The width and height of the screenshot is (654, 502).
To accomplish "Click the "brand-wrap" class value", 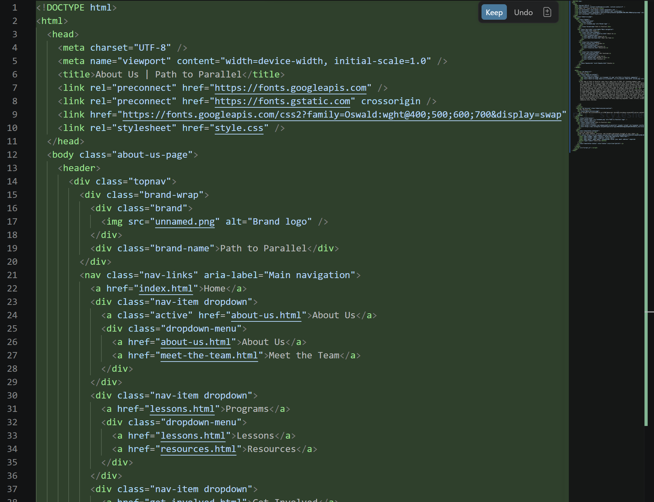I will [171, 195].
